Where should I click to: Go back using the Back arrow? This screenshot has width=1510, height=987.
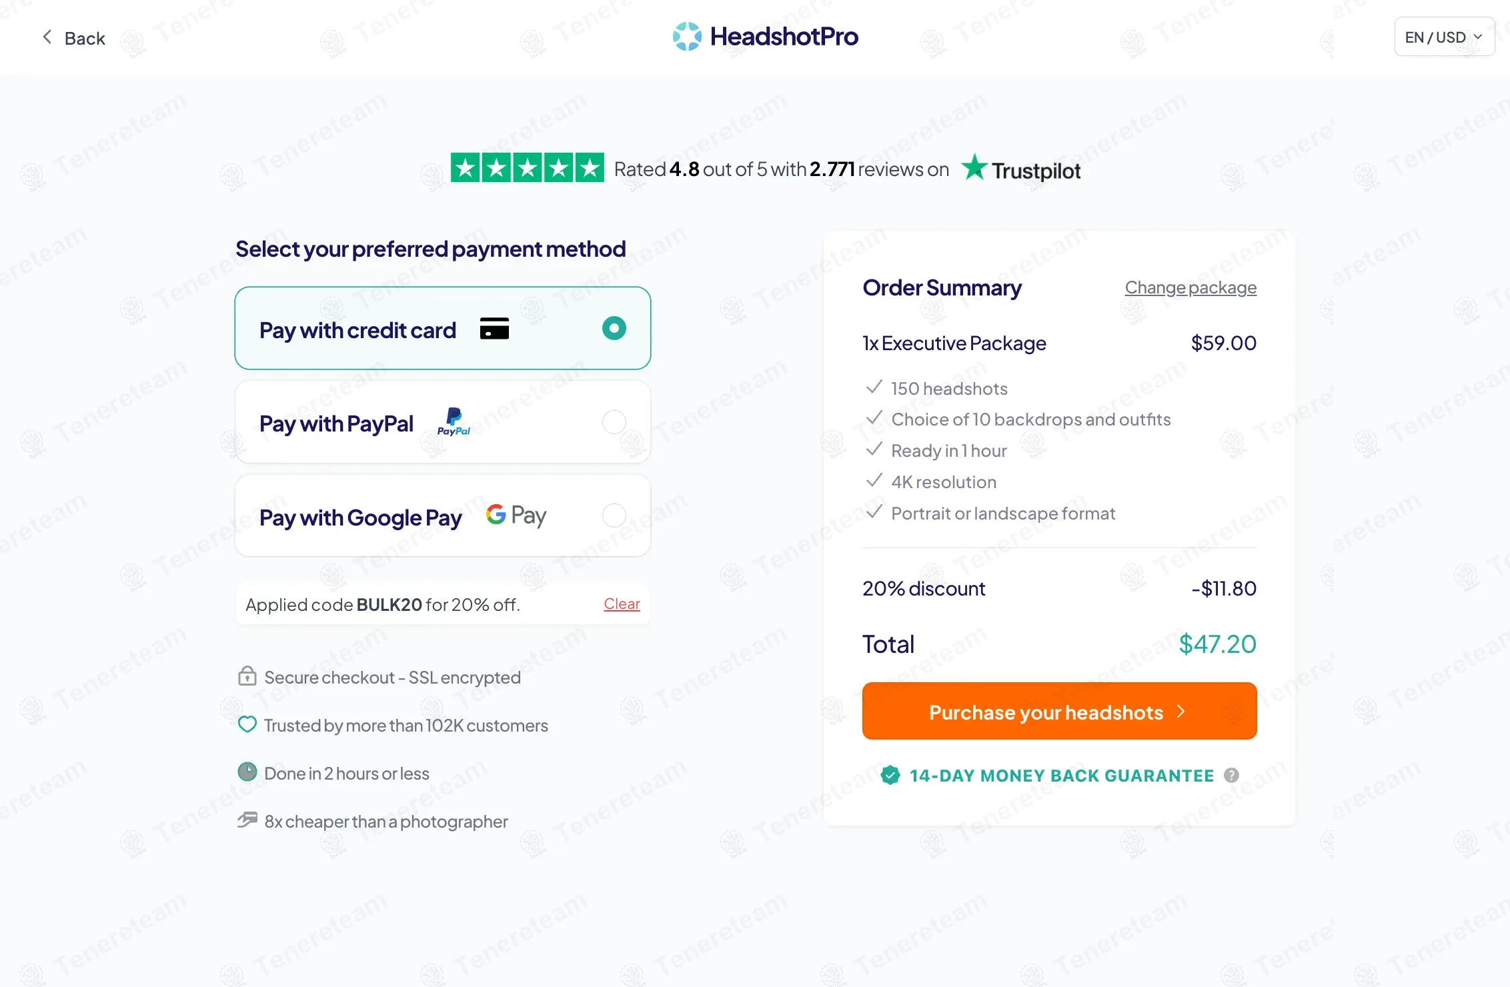73,38
